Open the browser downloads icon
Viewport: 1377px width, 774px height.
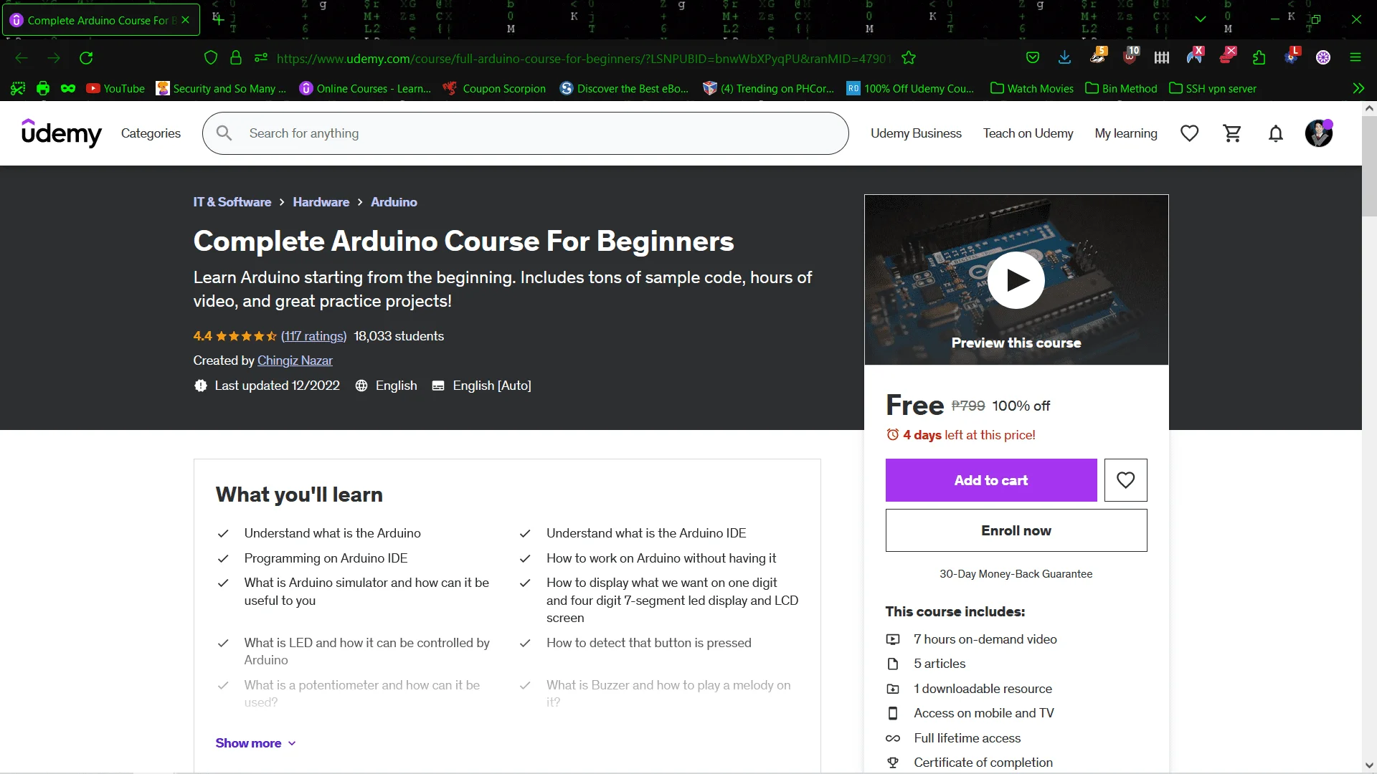click(x=1064, y=58)
